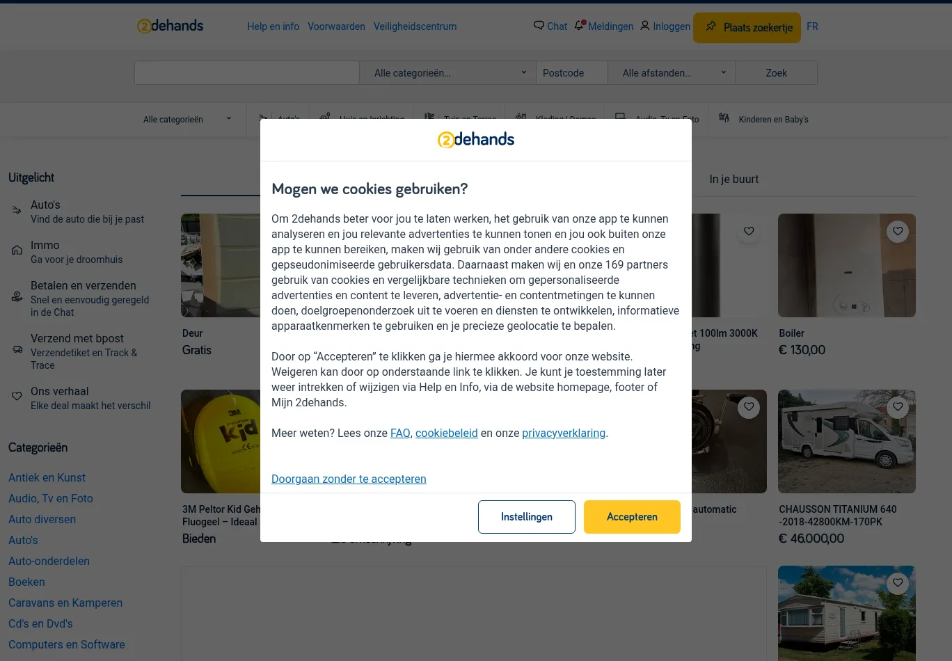
Task: Open the Meldingen bell notifications icon
Action: click(x=580, y=26)
